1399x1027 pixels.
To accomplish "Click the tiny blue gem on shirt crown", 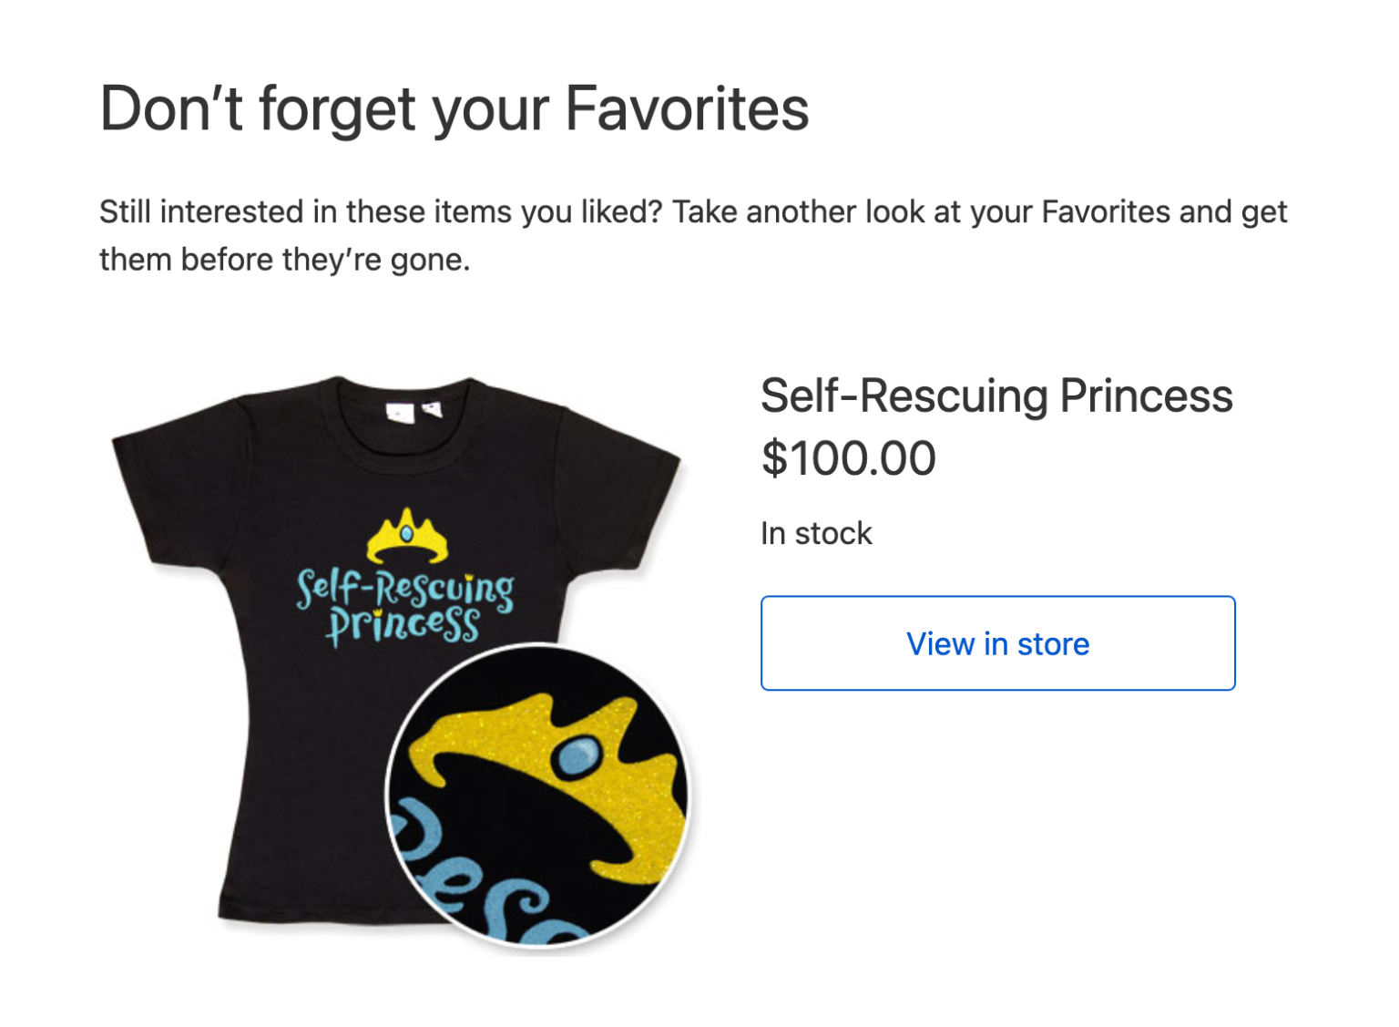I will coord(406,532).
